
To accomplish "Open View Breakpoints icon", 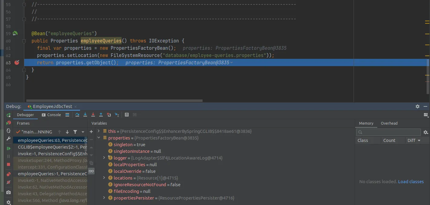I will [8, 174].
